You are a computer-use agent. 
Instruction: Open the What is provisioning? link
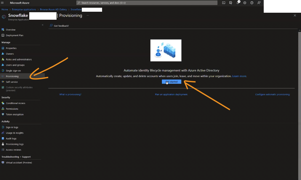point(70,94)
